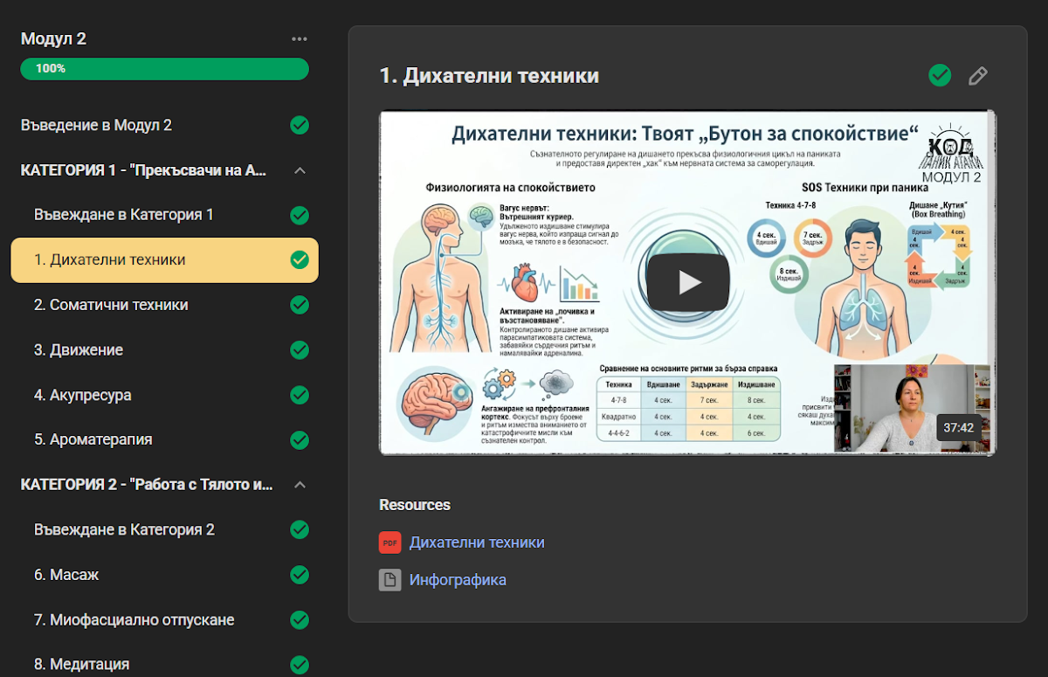The image size is (1048, 677).
Task: Open lesson 6. Масаж
Action: [66, 575]
